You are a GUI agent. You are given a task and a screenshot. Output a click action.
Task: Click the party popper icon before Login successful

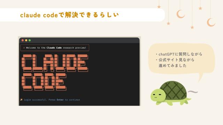(x=22, y=100)
